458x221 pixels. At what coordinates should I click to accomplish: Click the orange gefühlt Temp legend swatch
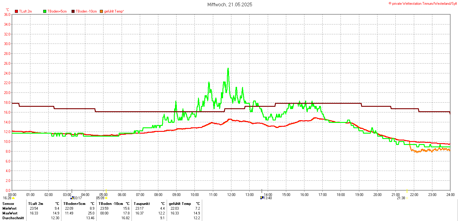point(101,11)
